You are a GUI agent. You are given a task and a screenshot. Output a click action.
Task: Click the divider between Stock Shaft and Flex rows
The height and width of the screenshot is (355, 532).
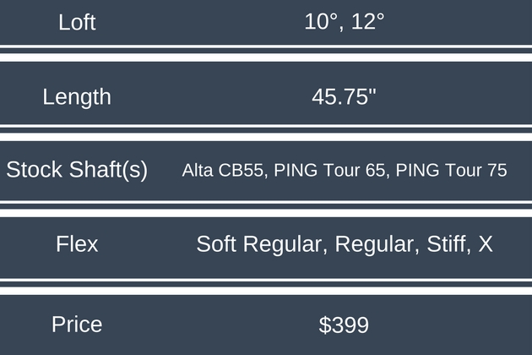pyautogui.click(x=266, y=207)
